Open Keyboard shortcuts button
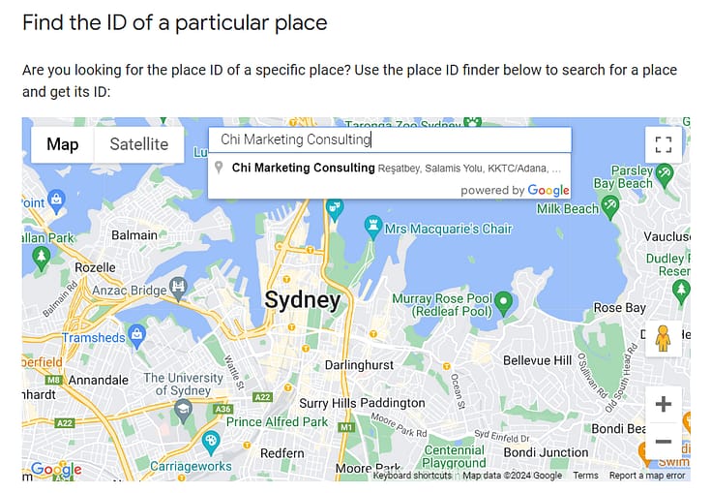This screenshot has width=711, height=493. (412, 476)
